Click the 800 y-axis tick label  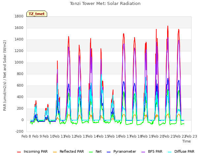[20, 74]
